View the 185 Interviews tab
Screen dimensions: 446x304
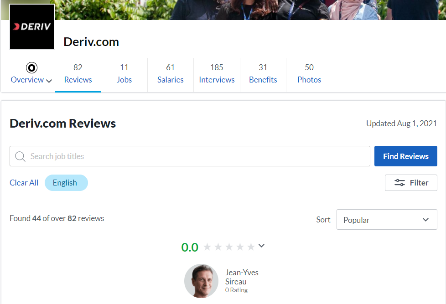coord(217,74)
